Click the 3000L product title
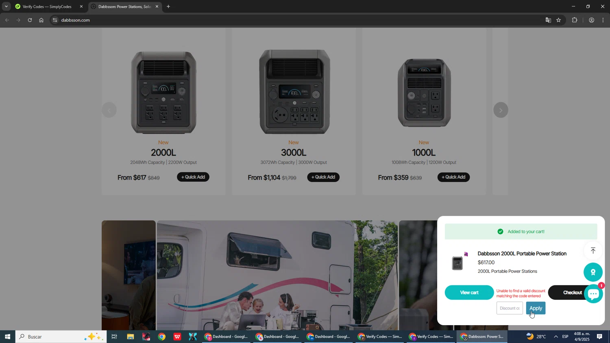The image size is (610, 343). coord(294,153)
